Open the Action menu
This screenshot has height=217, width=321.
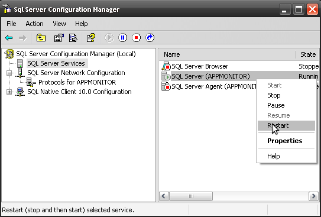coord(34,24)
